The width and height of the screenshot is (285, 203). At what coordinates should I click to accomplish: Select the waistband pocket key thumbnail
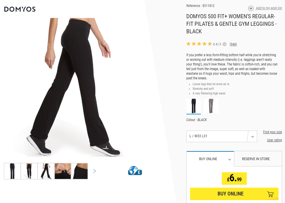tap(63, 171)
